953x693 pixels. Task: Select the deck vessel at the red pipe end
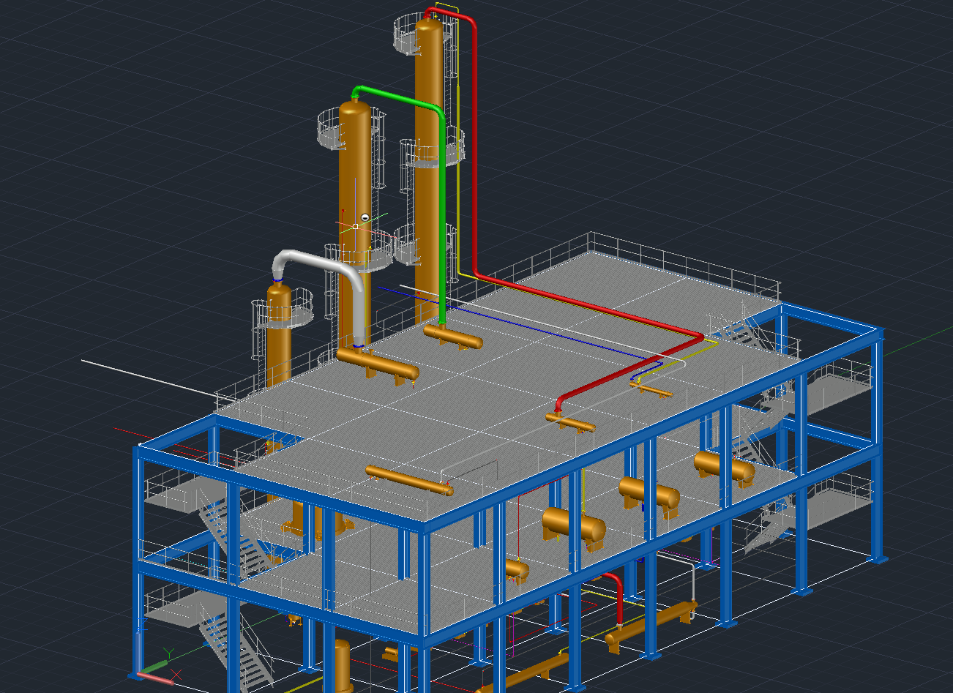click(570, 422)
